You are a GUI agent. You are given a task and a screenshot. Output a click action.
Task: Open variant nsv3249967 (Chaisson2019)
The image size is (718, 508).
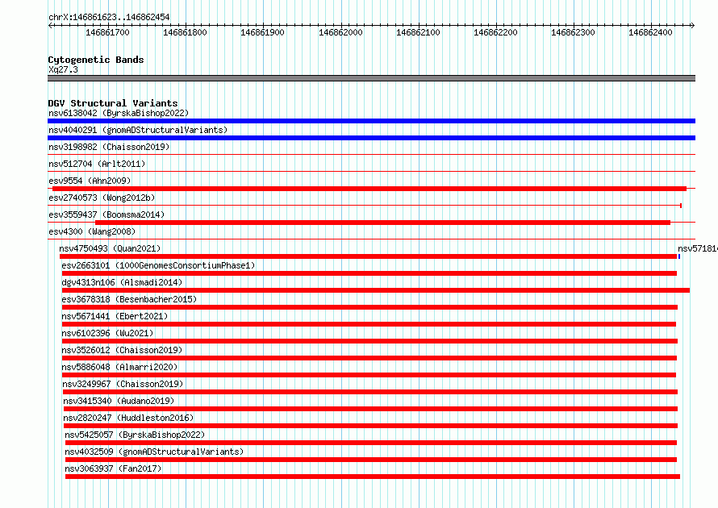point(123,384)
